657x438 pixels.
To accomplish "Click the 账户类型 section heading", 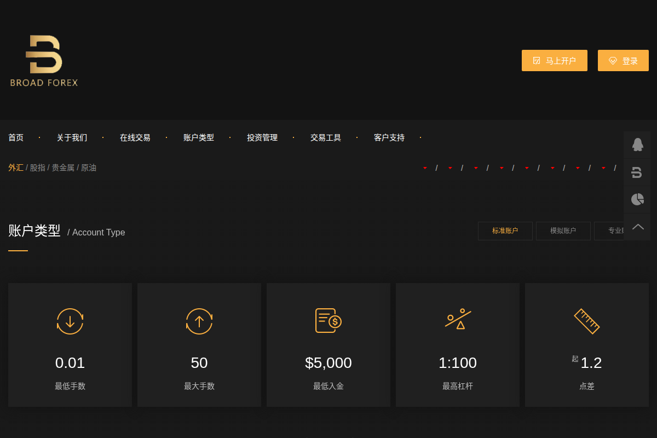I will (x=34, y=231).
